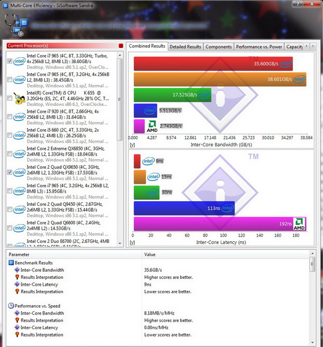The image size is (323, 347).
Task: Click processor list scroll down arrow
Action: click(x=120, y=243)
